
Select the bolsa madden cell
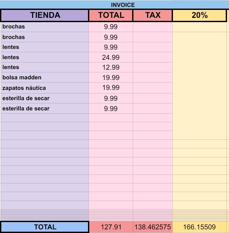(45, 77)
